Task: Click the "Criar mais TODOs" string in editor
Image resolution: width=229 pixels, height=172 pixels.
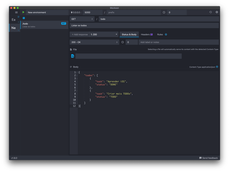Action: [119, 94]
